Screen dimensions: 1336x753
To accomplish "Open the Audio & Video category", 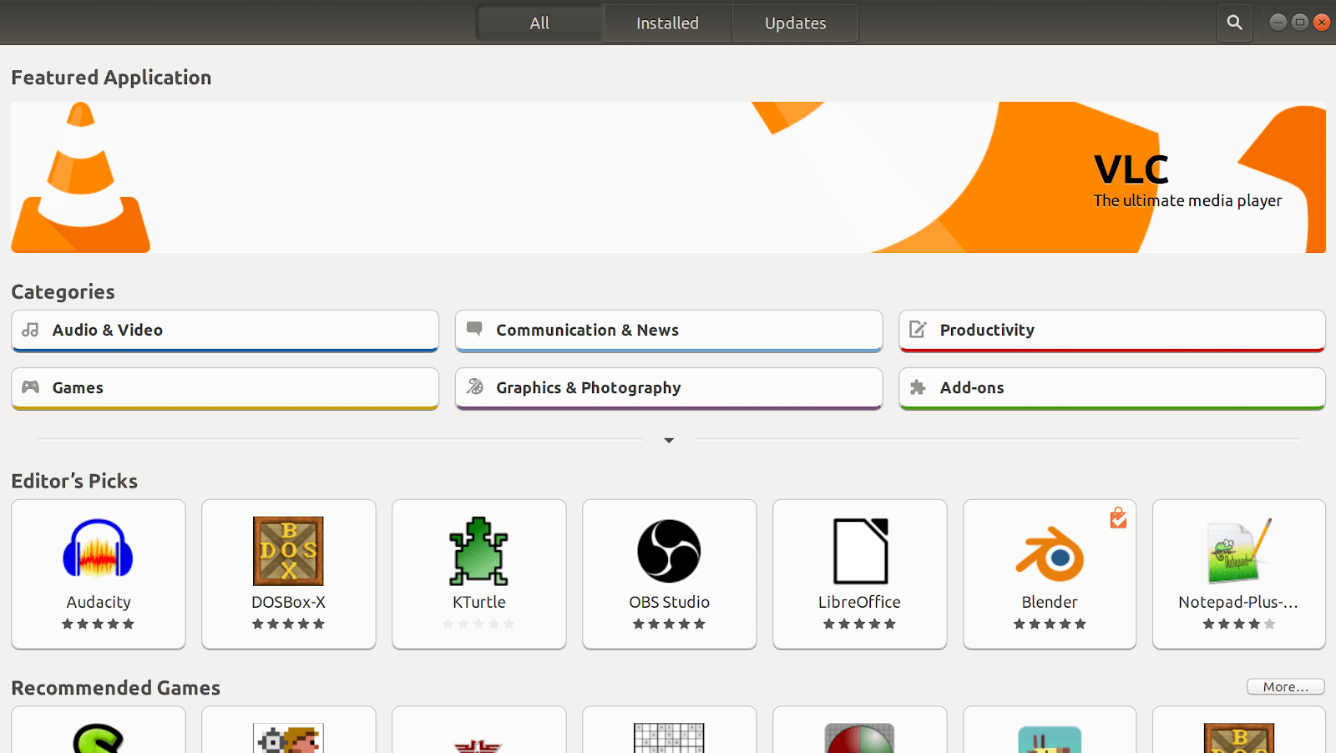I will (225, 331).
